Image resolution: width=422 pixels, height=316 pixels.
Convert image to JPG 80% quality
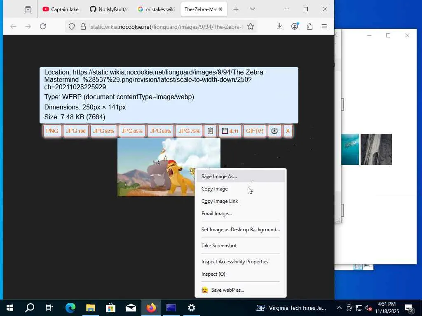tap(160, 131)
